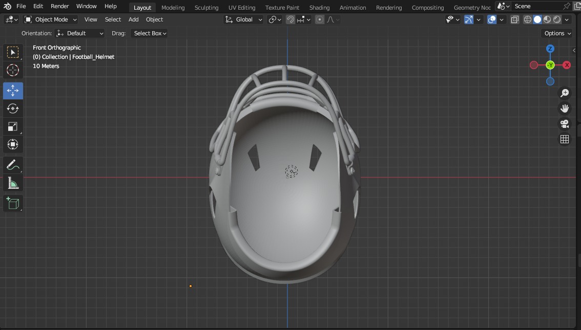
Task: Toggle the snap magnet
Action: click(291, 19)
